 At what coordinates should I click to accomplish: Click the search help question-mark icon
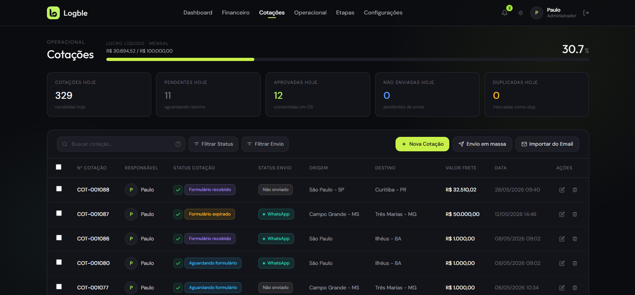pos(178,144)
